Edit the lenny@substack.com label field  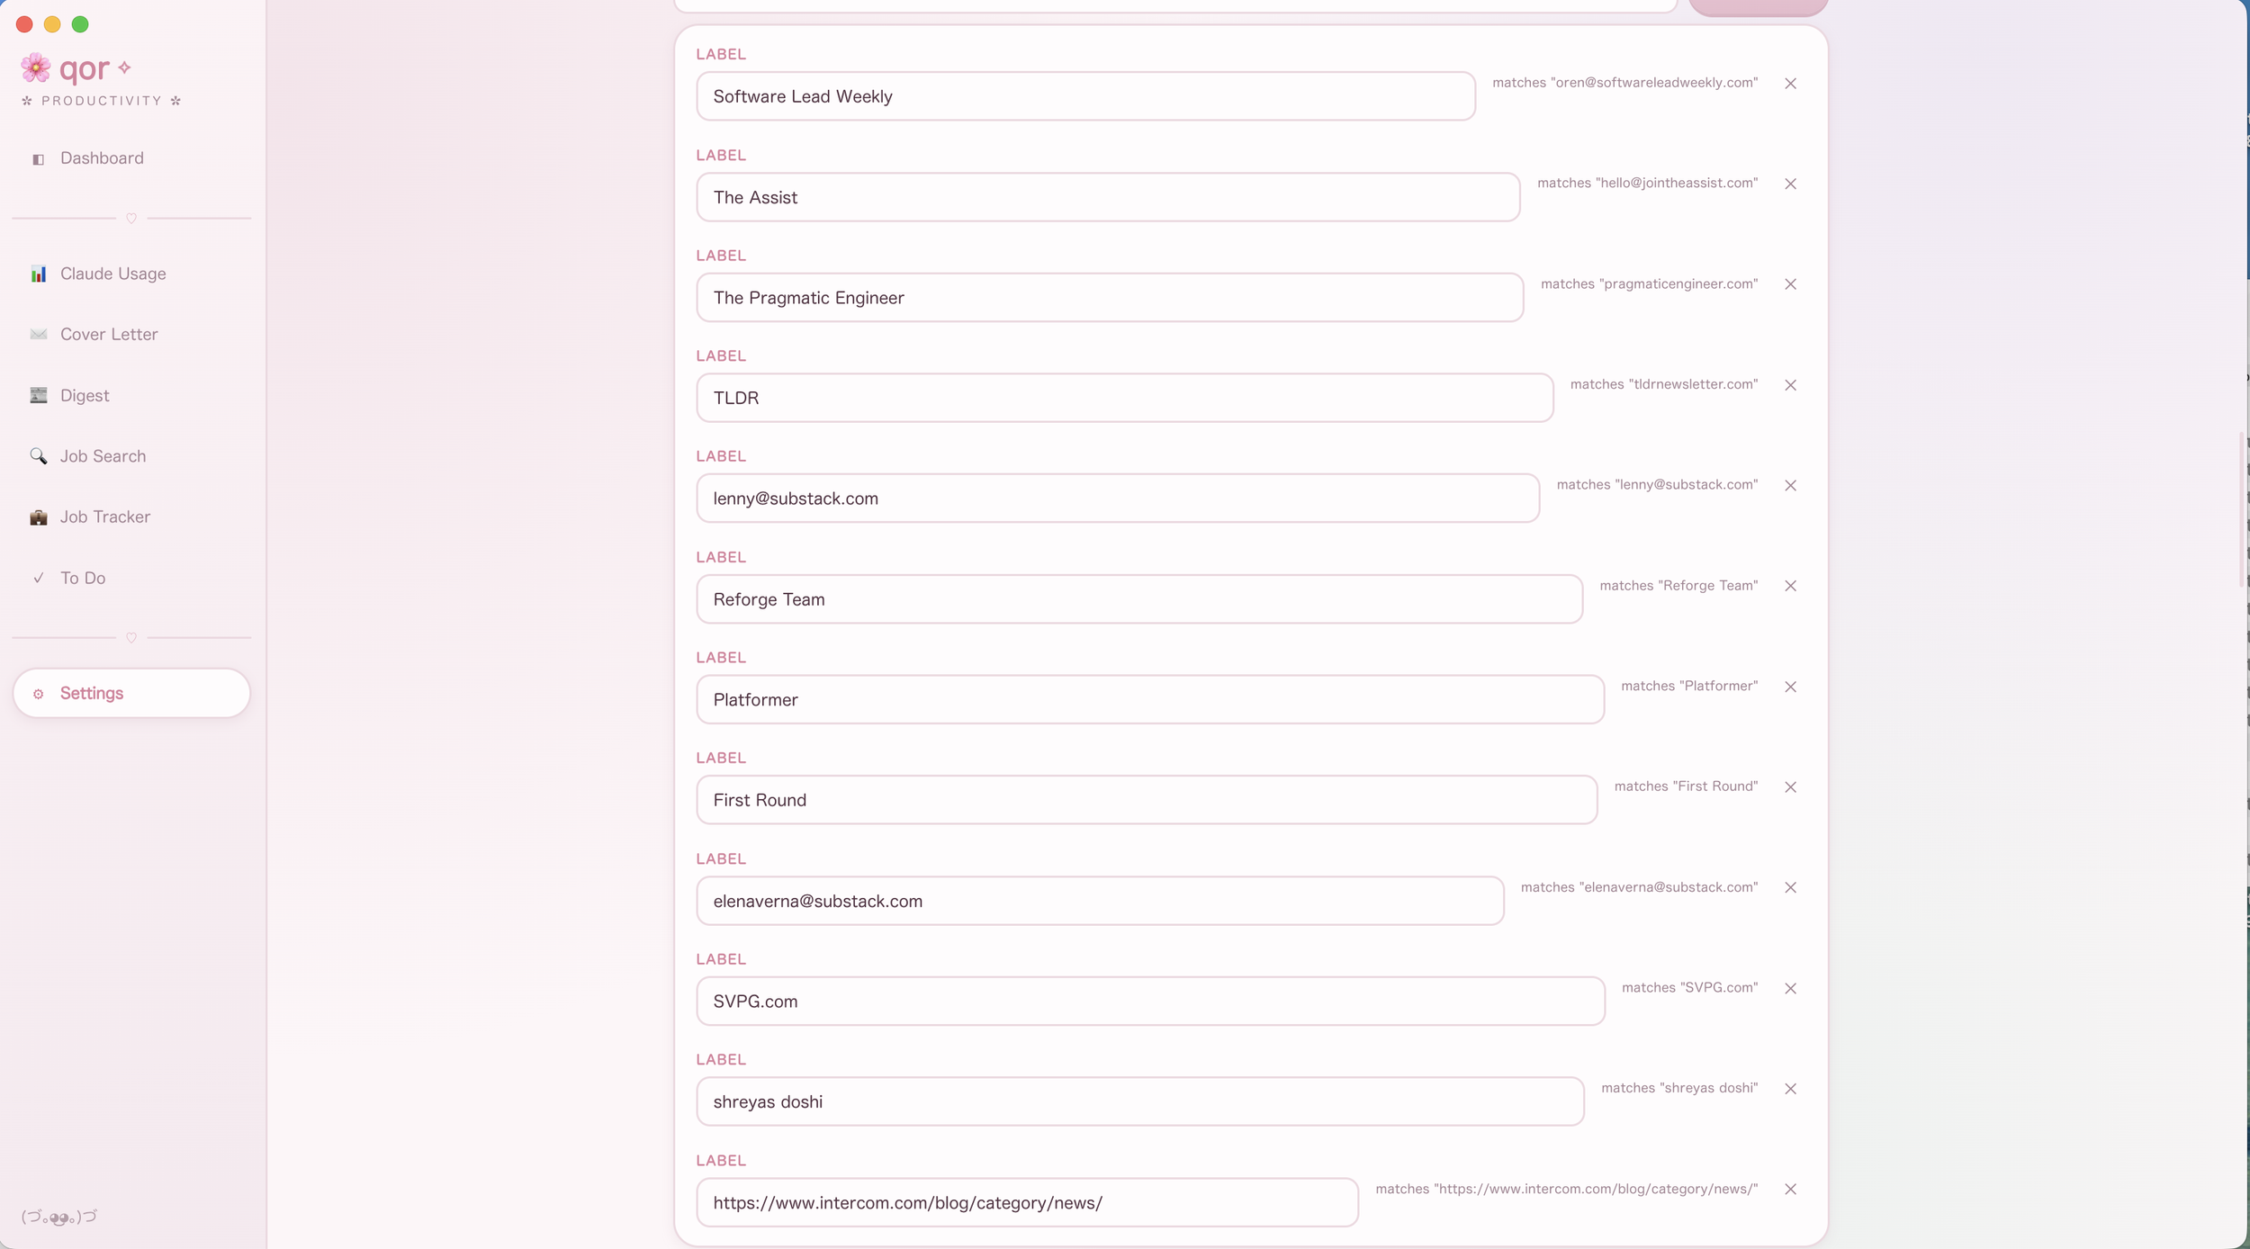click(1118, 499)
